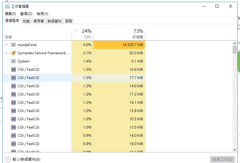
Task: Collapse view with the 較少詳細資料 arrow
Action: [8, 159]
